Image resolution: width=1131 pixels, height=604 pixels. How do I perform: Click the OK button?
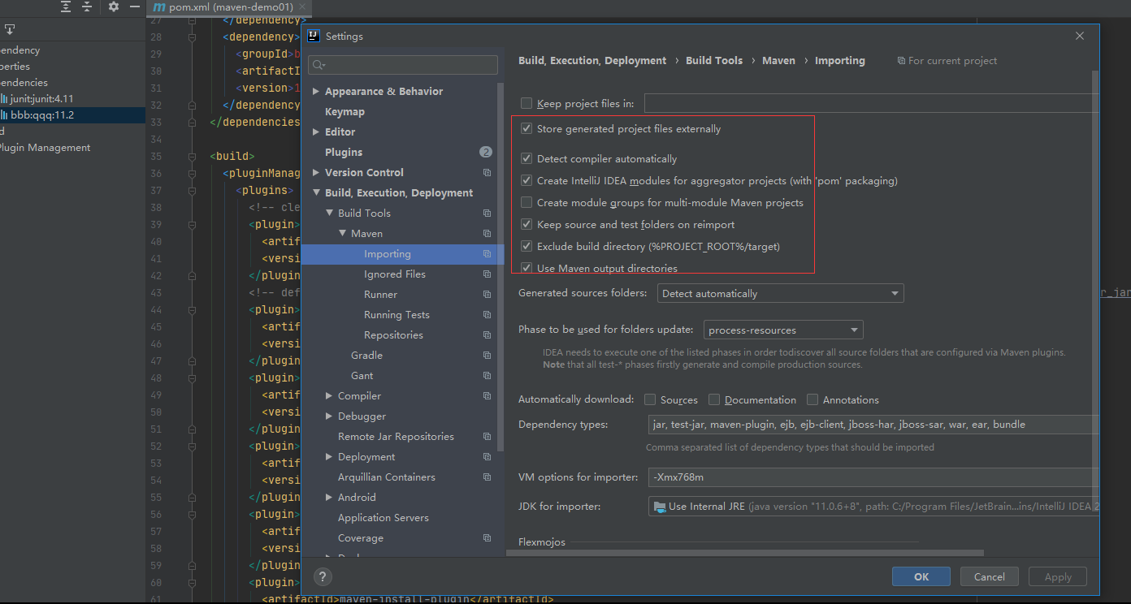[x=921, y=576]
